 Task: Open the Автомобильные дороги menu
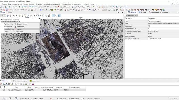pyautogui.click(x=52, y=4)
